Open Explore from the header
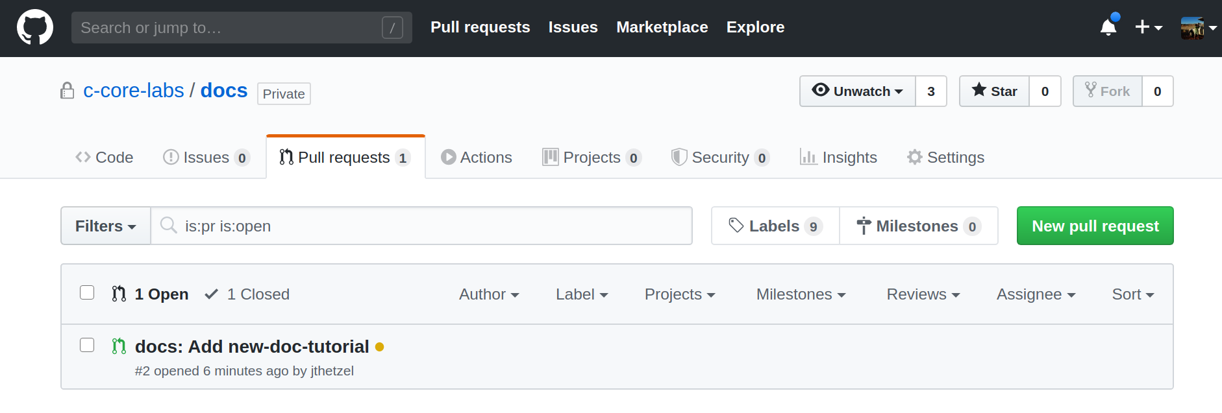 (755, 27)
